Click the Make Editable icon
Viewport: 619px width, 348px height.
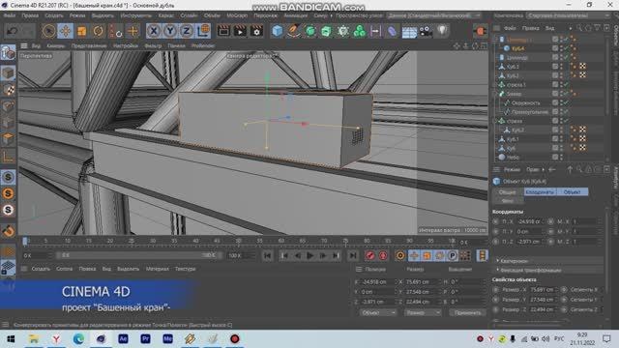coord(8,53)
